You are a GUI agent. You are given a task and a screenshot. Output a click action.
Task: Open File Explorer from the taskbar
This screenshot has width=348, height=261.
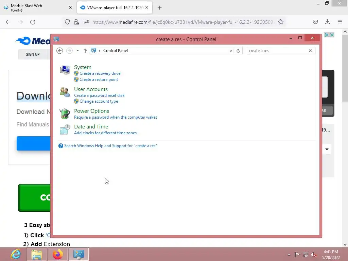pos(37,254)
